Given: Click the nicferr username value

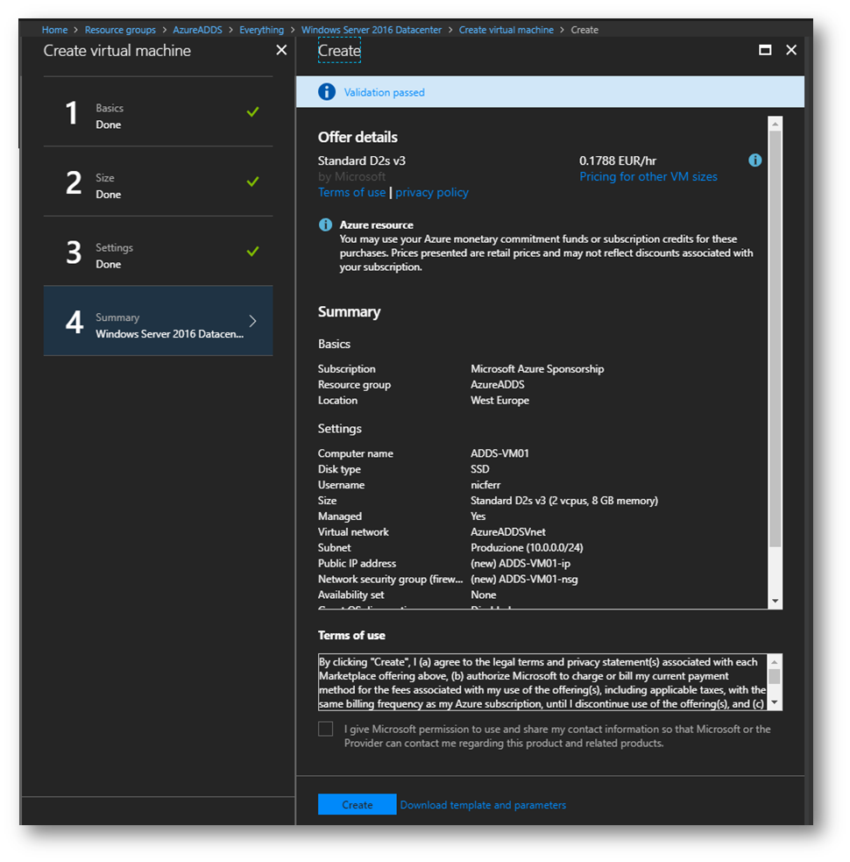Looking at the screenshot, I should (x=485, y=485).
